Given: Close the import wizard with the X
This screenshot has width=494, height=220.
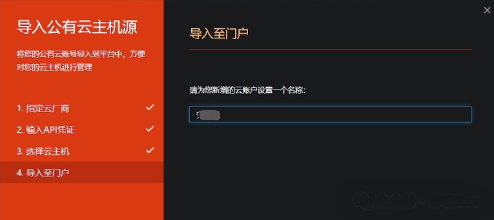Looking at the screenshot, I should (487, 10).
